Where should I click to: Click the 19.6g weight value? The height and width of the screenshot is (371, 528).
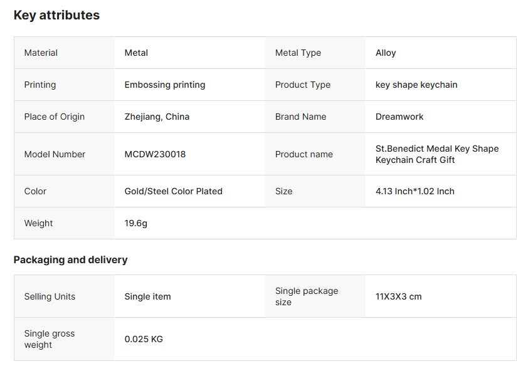point(136,223)
